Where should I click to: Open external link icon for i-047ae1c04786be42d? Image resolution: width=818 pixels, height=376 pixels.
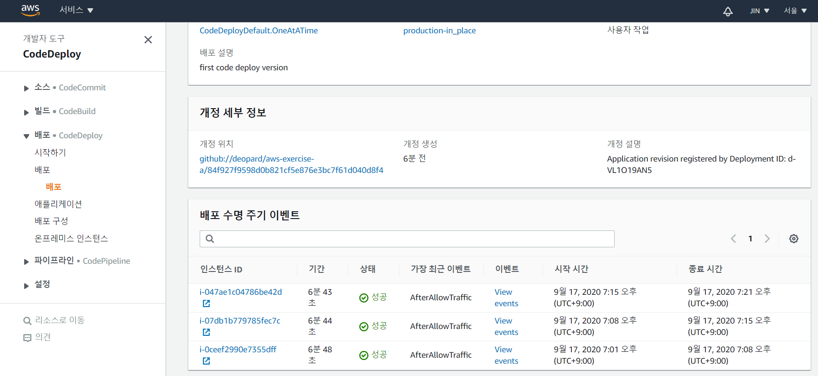click(206, 303)
